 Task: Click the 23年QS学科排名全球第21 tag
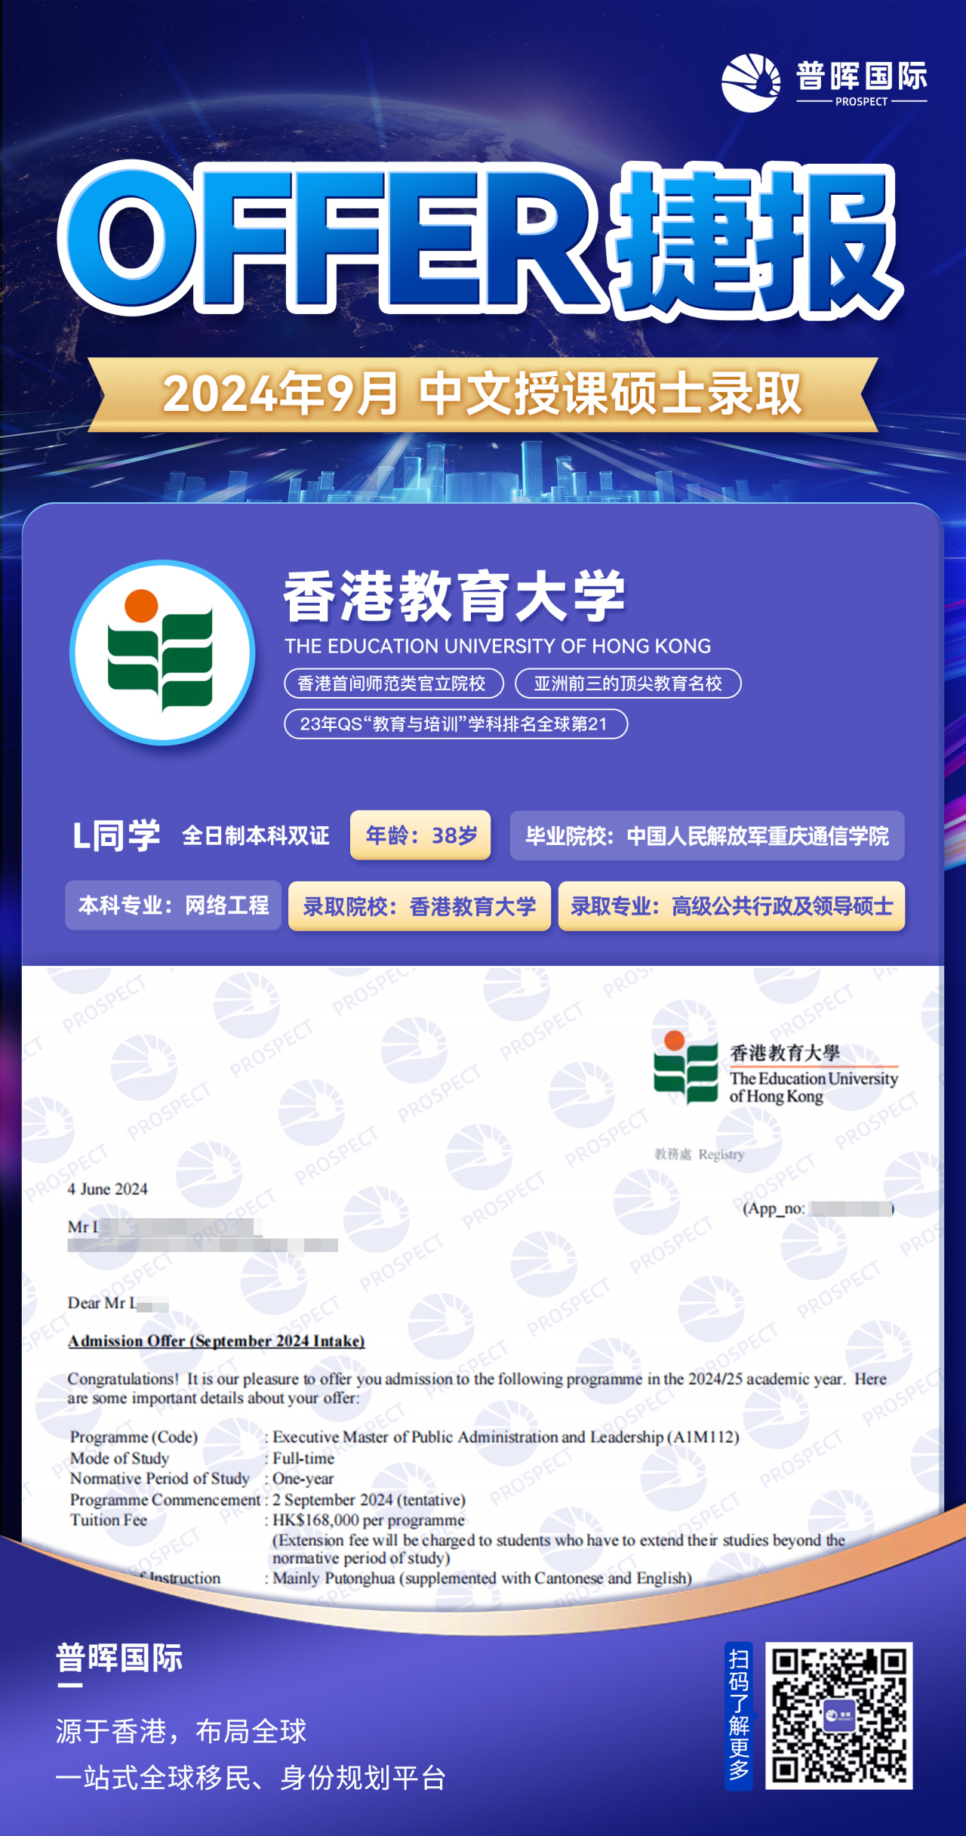pos(456,724)
